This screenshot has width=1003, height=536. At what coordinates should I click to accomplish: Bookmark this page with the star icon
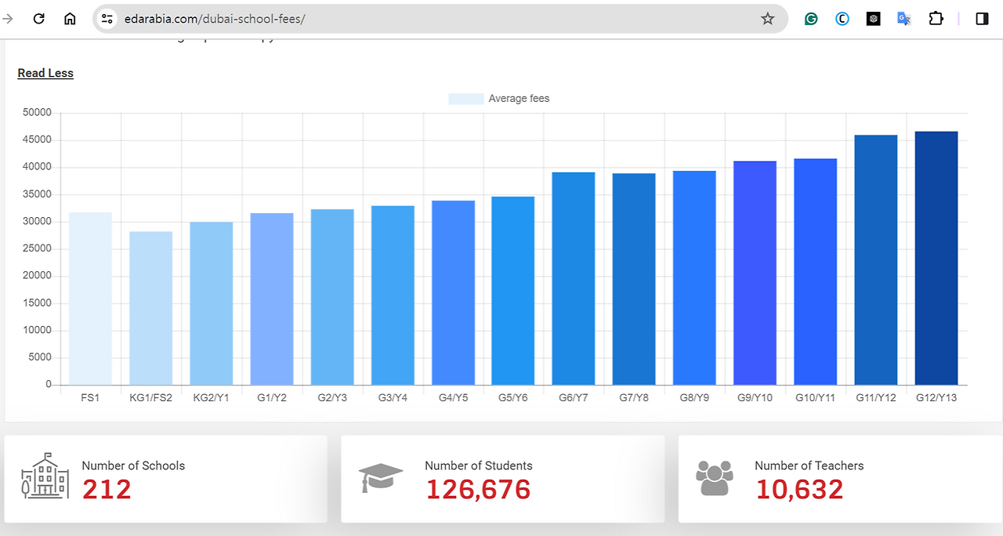767,19
